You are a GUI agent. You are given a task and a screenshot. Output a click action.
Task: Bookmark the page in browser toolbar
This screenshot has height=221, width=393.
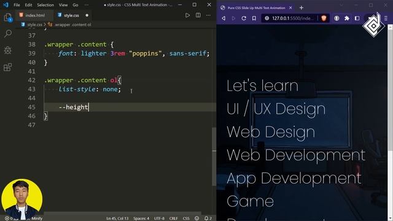tap(254, 18)
